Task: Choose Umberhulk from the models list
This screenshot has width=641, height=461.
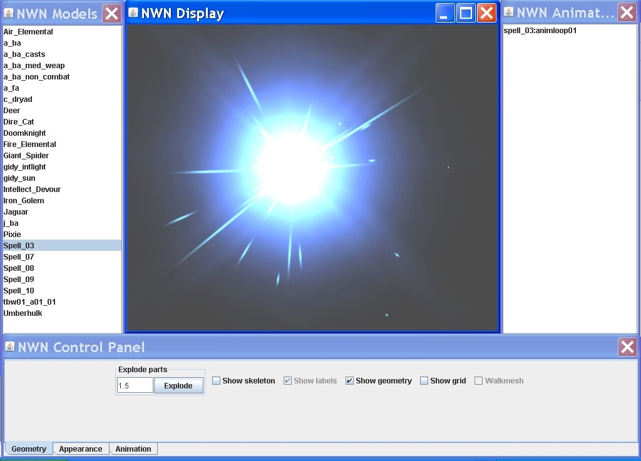Action: [x=23, y=313]
